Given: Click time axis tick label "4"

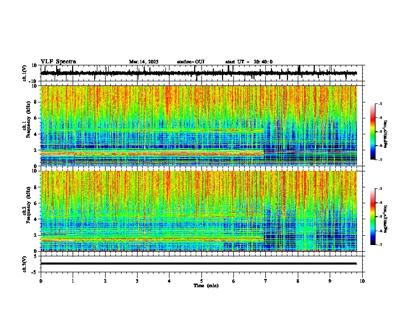Looking at the screenshot, I should click(169, 281).
